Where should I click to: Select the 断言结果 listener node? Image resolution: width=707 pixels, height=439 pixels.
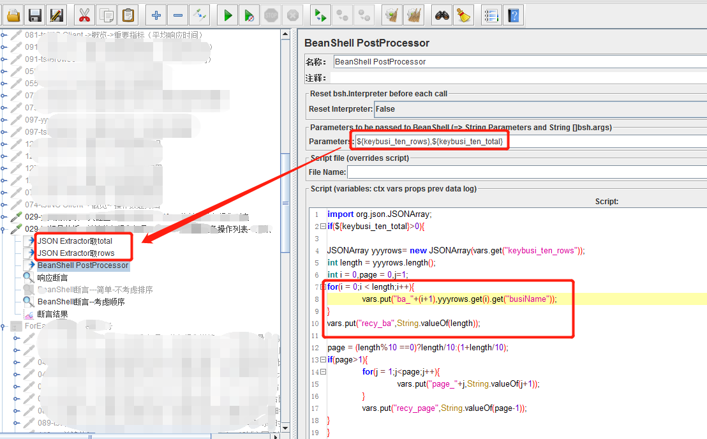tap(52, 314)
